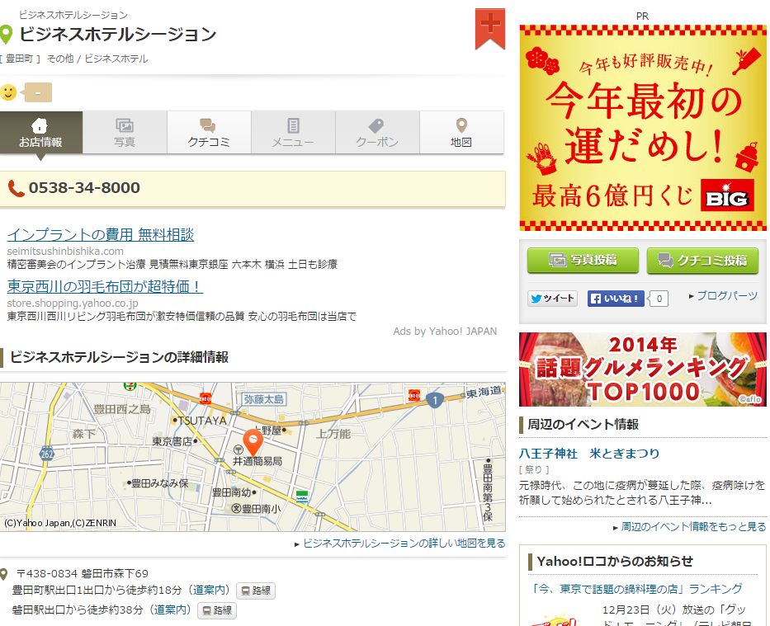770x626 pixels.
Task: Click the route 262 shield on map
Action: pos(47,454)
